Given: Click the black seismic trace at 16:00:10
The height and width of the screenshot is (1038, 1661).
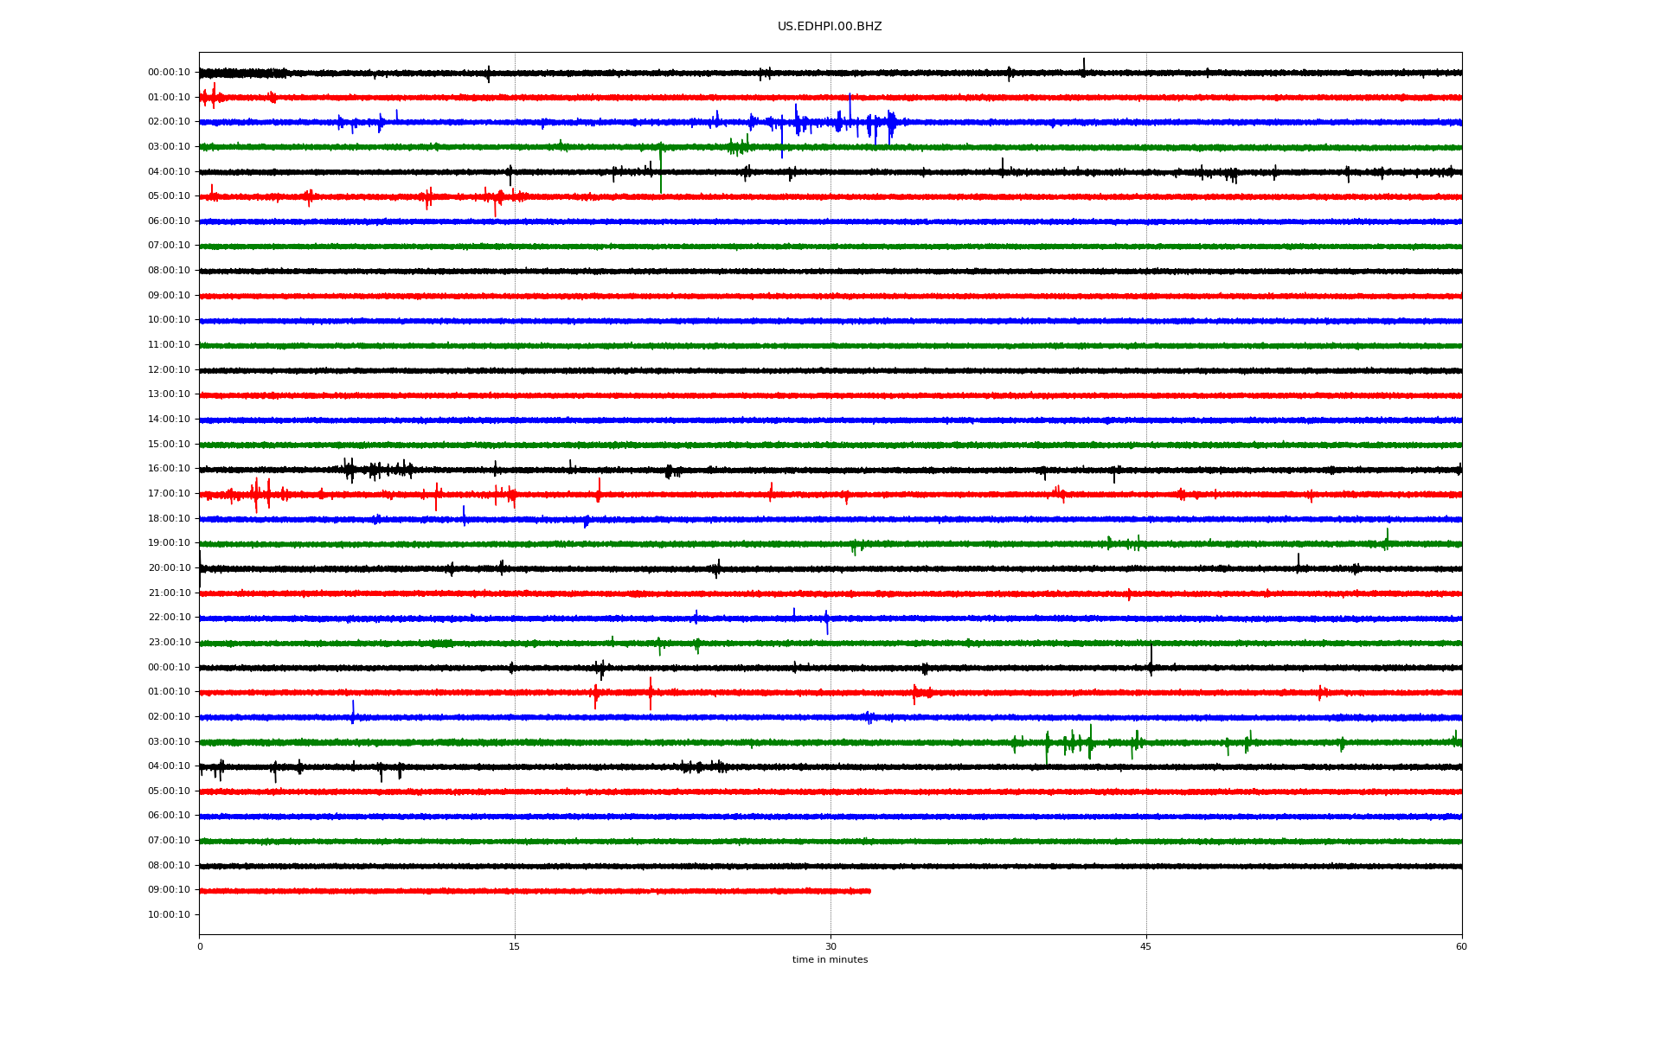Looking at the screenshot, I should coord(830,470).
